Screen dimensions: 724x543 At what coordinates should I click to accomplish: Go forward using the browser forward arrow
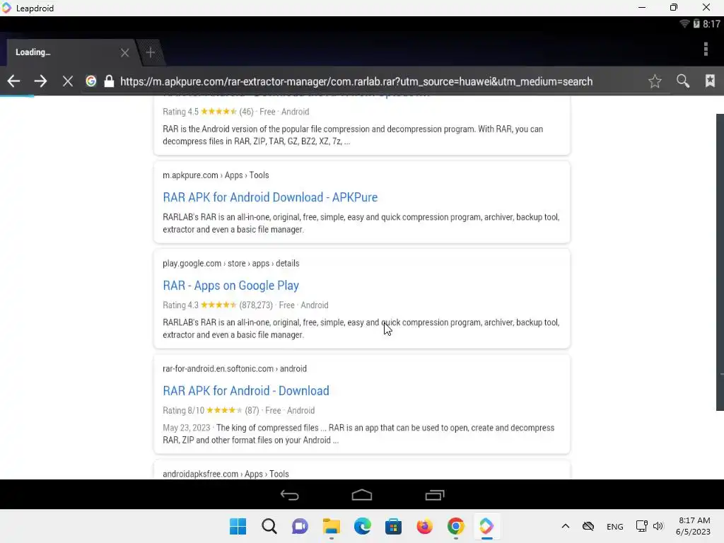(40, 81)
